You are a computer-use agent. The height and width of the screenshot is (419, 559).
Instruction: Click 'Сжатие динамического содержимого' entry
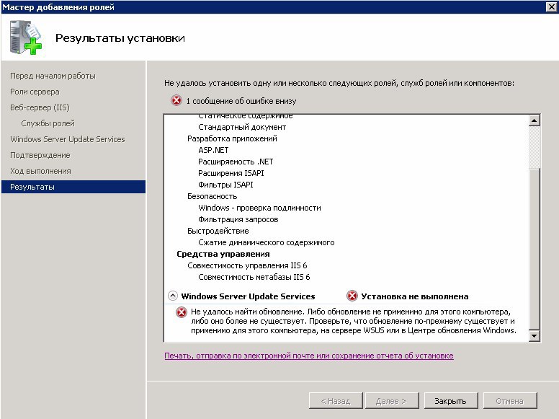coord(267,242)
